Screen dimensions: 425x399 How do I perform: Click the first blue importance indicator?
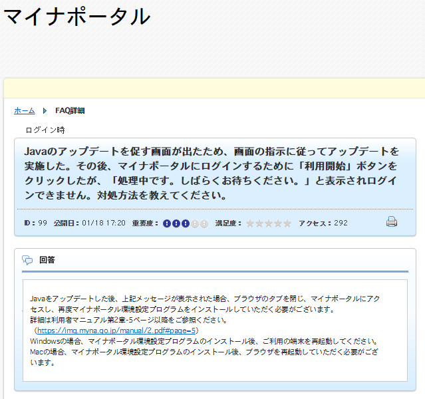167,223
